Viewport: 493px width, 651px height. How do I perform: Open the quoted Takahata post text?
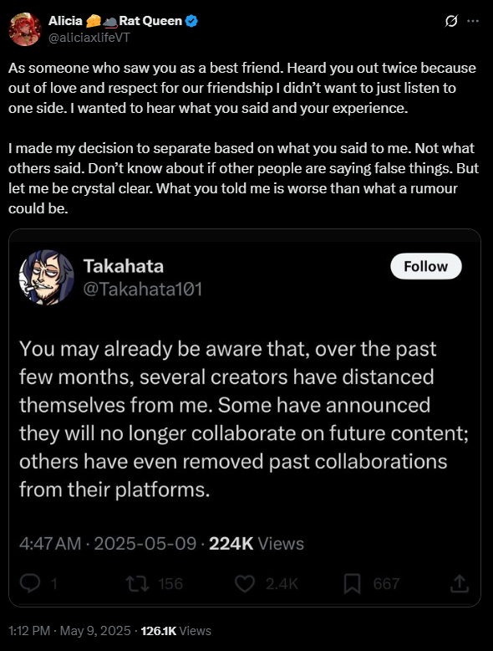pos(244,419)
